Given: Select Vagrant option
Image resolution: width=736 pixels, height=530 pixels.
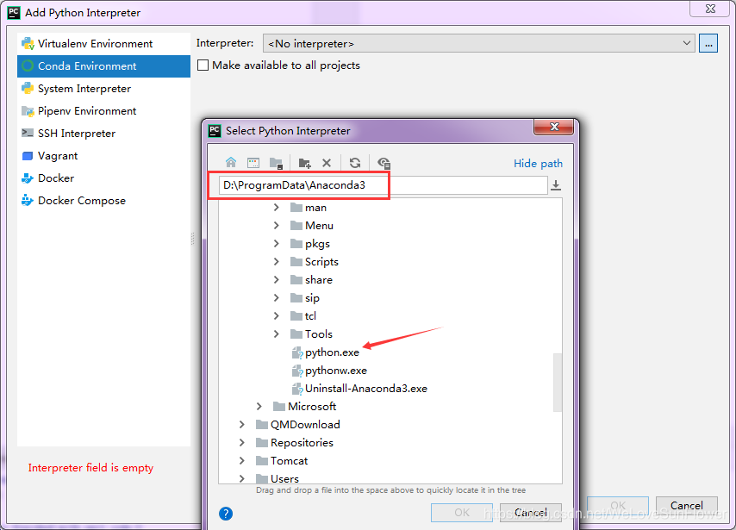Looking at the screenshot, I should click(103, 156).
